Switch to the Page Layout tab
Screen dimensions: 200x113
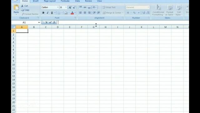click(x=50, y=1)
